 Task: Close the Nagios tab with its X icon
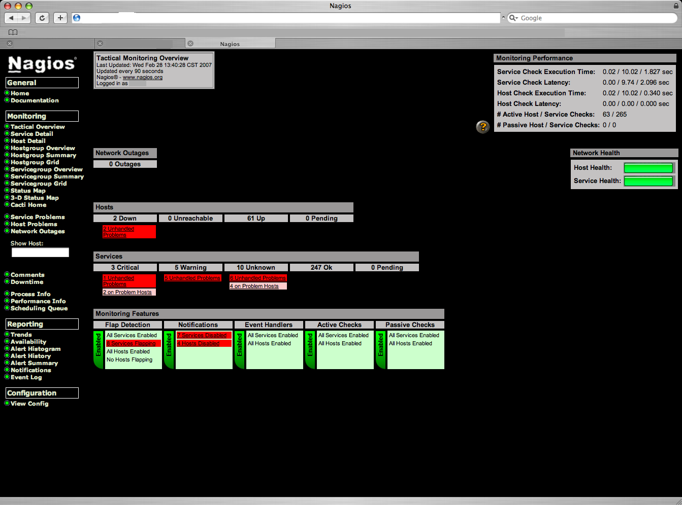pyautogui.click(x=190, y=44)
